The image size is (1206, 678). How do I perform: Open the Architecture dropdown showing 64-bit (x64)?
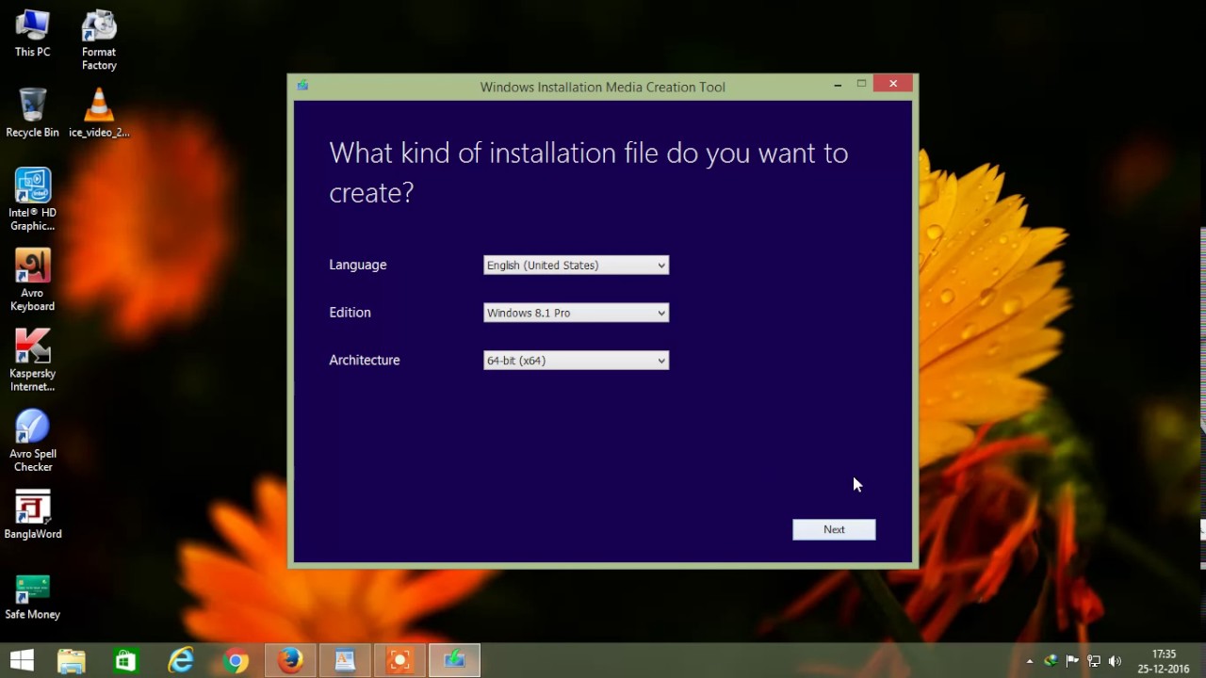click(576, 361)
